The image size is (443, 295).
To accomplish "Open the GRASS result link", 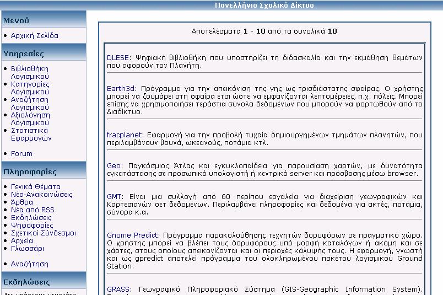I will tap(118, 289).
